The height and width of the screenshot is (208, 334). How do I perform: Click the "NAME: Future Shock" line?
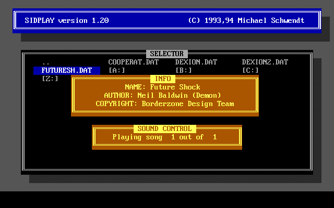coord(162,87)
